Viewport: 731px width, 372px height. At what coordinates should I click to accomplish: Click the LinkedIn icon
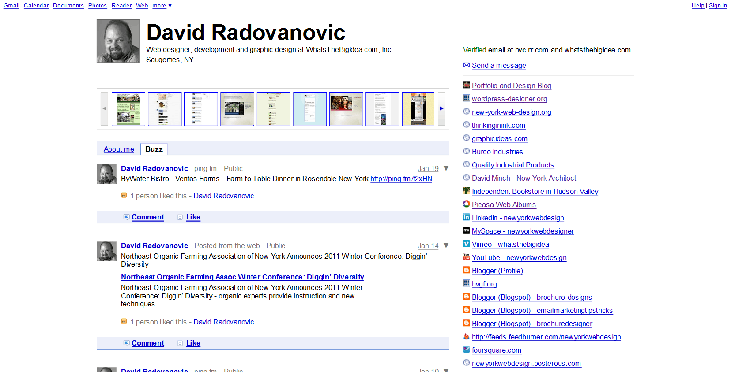point(466,217)
